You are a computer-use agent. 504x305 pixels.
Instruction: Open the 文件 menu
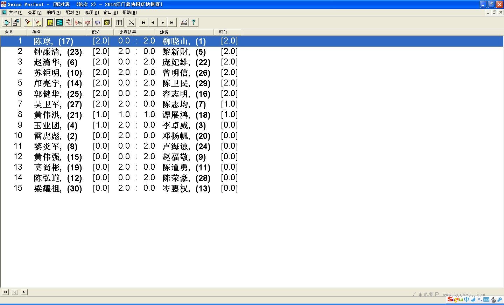16,13
